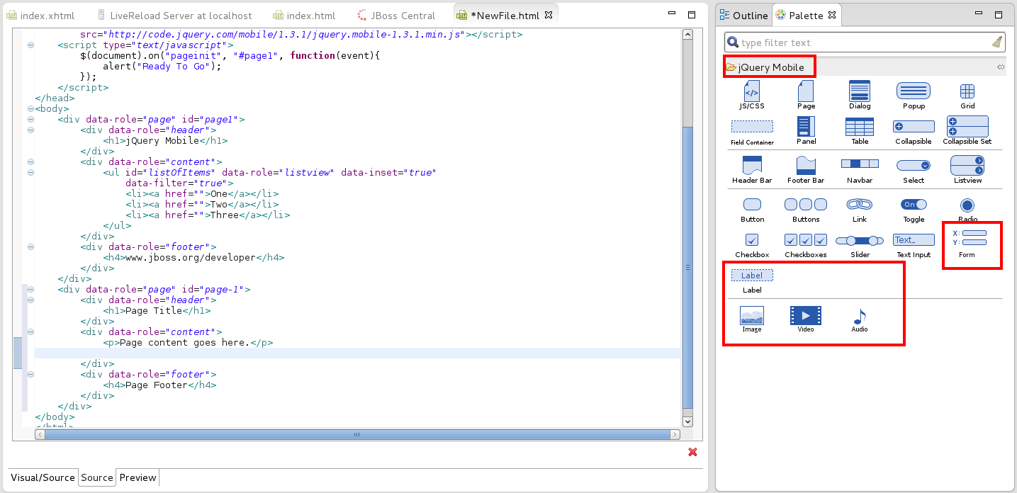This screenshot has width=1017, height=493.
Task: Select the Form widget icon
Action: 968,238
